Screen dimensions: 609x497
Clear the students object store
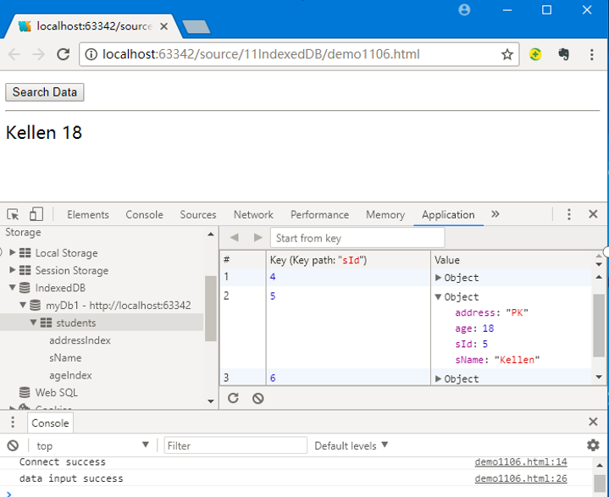(257, 399)
